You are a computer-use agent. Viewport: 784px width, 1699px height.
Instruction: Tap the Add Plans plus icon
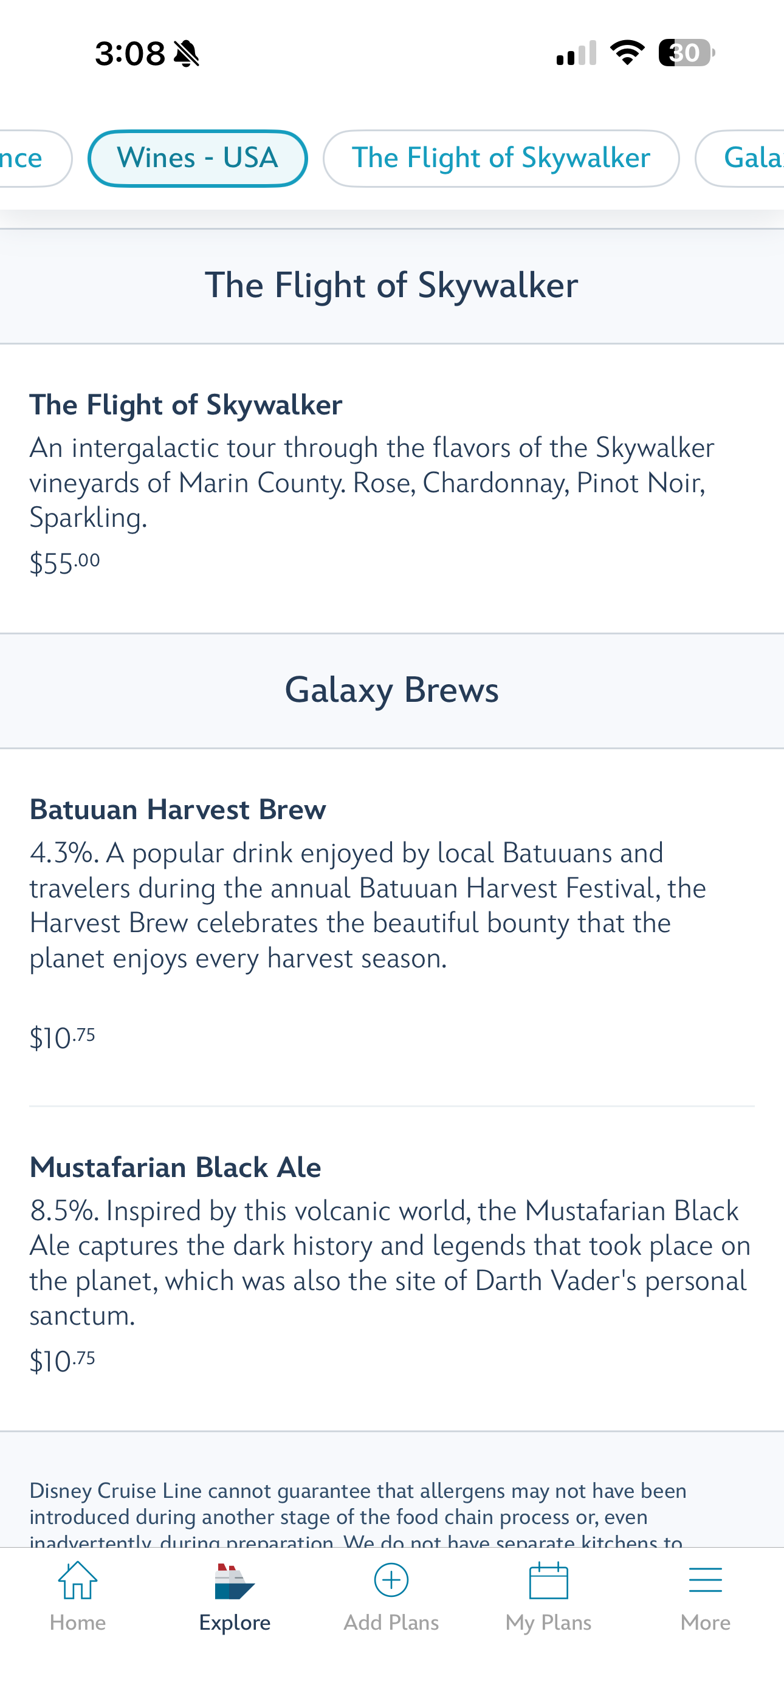tap(391, 1581)
